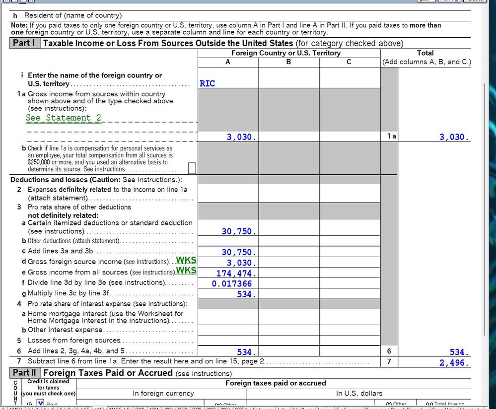Open the WKS worksheet link on line 3e

click(x=186, y=271)
